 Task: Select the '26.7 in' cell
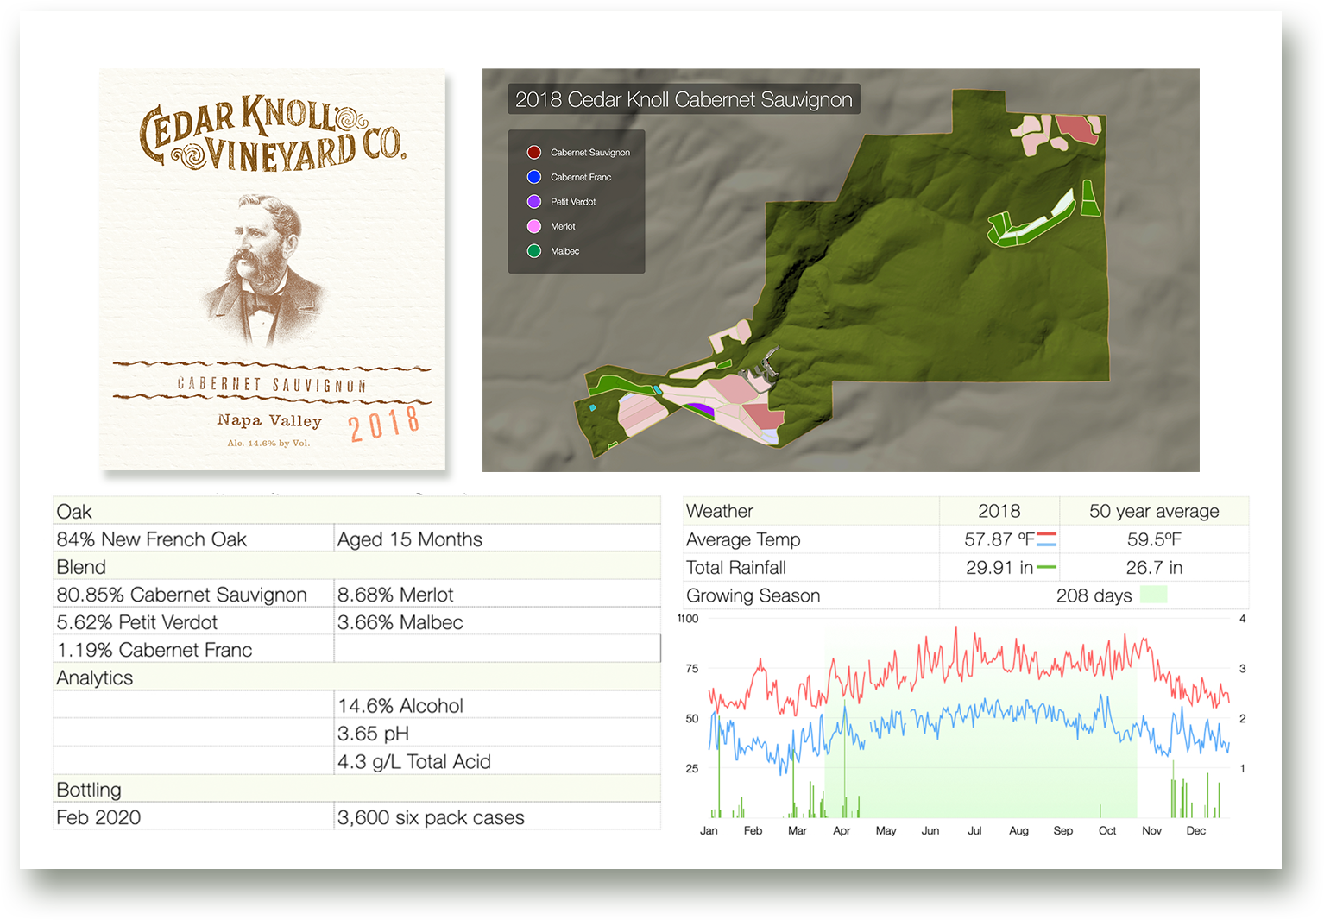tap(1154, 567)
